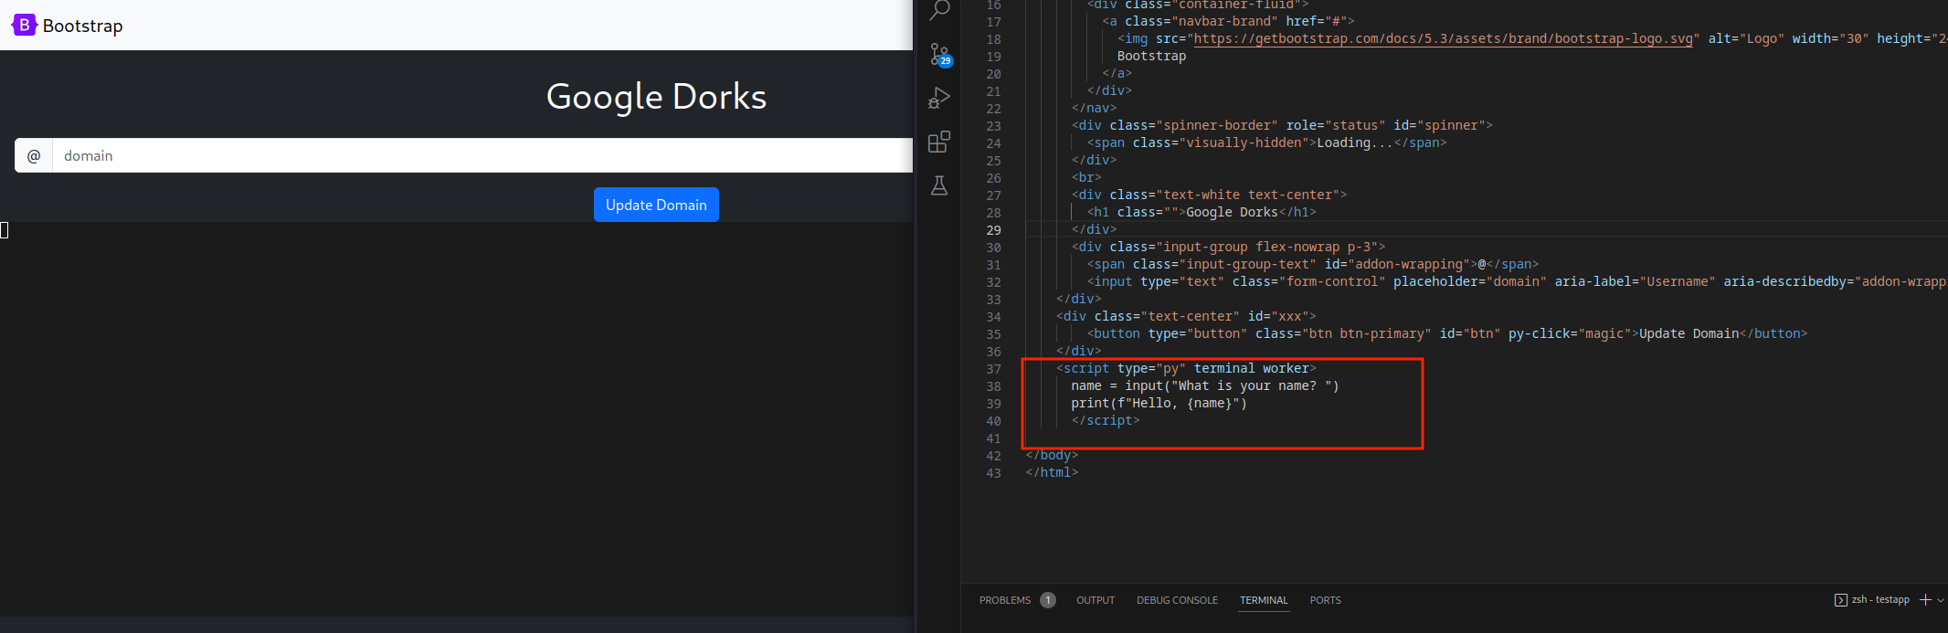The width and height of the screenshot is (1948, 633).
Task: Click the Bootstrap logo in navbar
Action: (25, 26)
